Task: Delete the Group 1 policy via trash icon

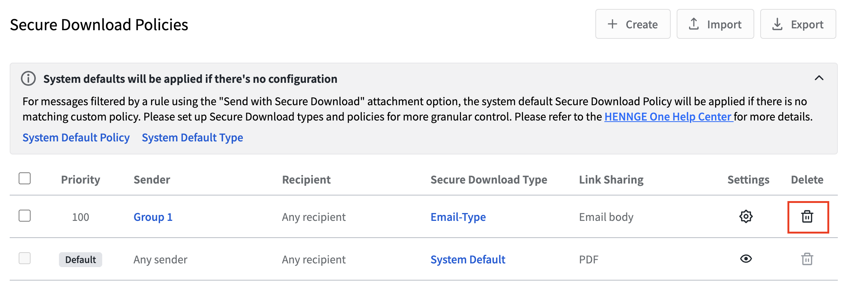Action: click(x=807, y=216)
